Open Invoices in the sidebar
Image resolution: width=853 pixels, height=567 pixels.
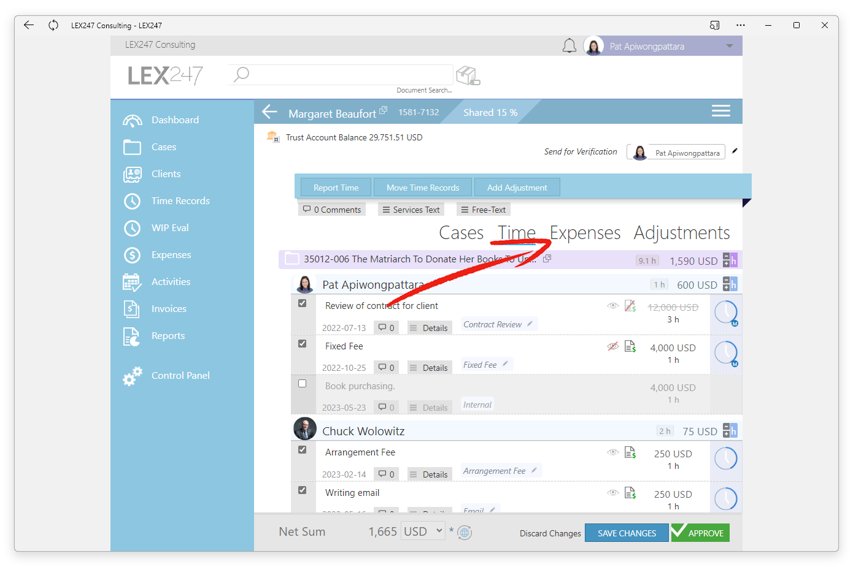click(x=155, y=309)
